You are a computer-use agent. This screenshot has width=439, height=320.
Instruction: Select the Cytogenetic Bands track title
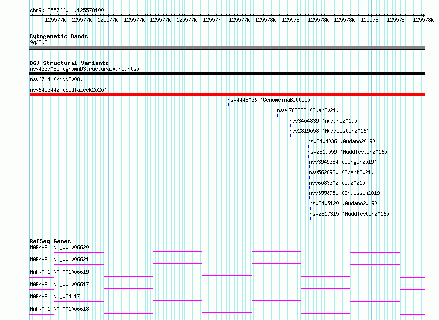pyautogui.click(x=59, y=36)
